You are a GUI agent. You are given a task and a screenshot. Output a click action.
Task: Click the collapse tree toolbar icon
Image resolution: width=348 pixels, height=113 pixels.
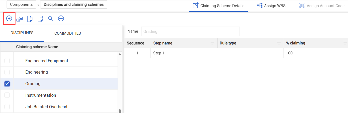point(19,19)
